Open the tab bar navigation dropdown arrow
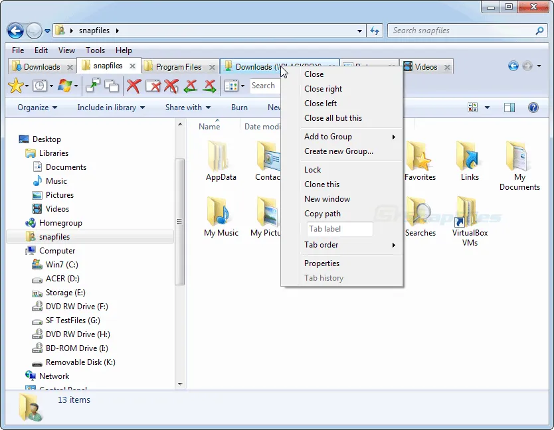 point(539,66)
